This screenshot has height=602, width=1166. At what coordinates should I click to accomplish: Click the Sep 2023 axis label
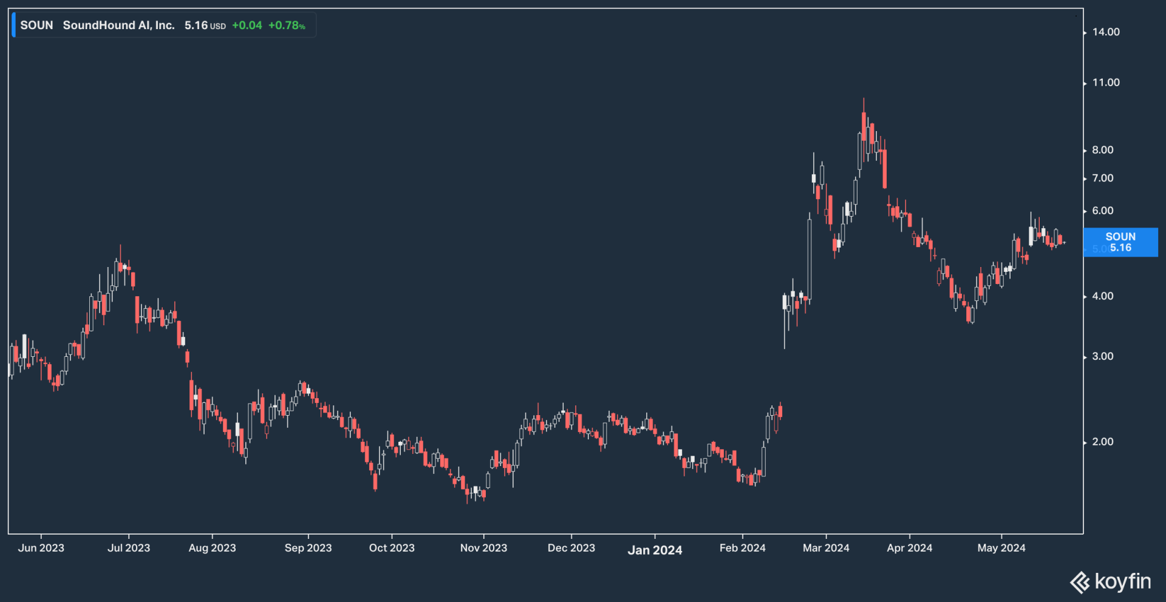(x=308, y=548)
